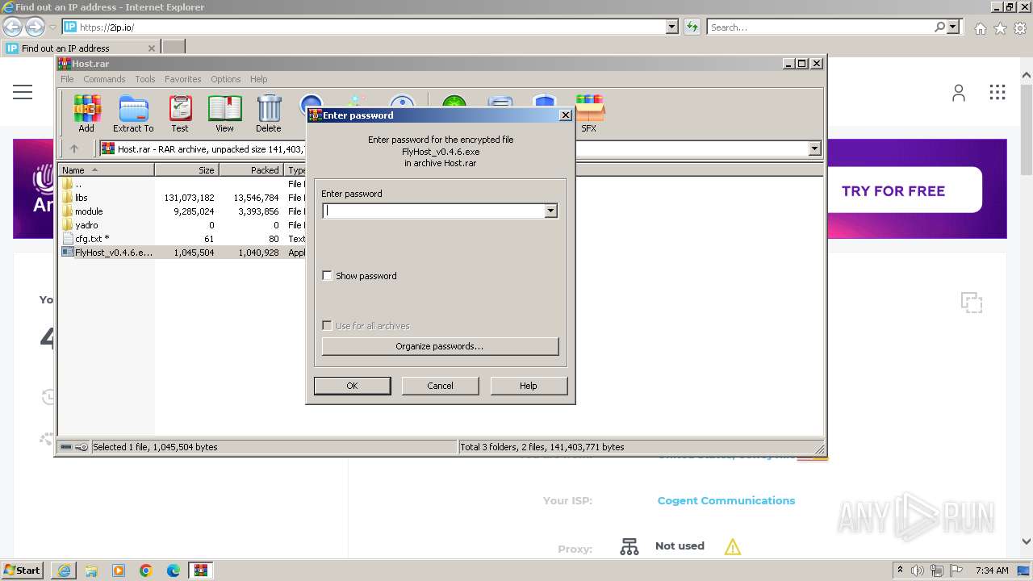Open File Explorer from taskbar
The width and height of the screenshot is (1033, 581).
[x=91, y=571]
